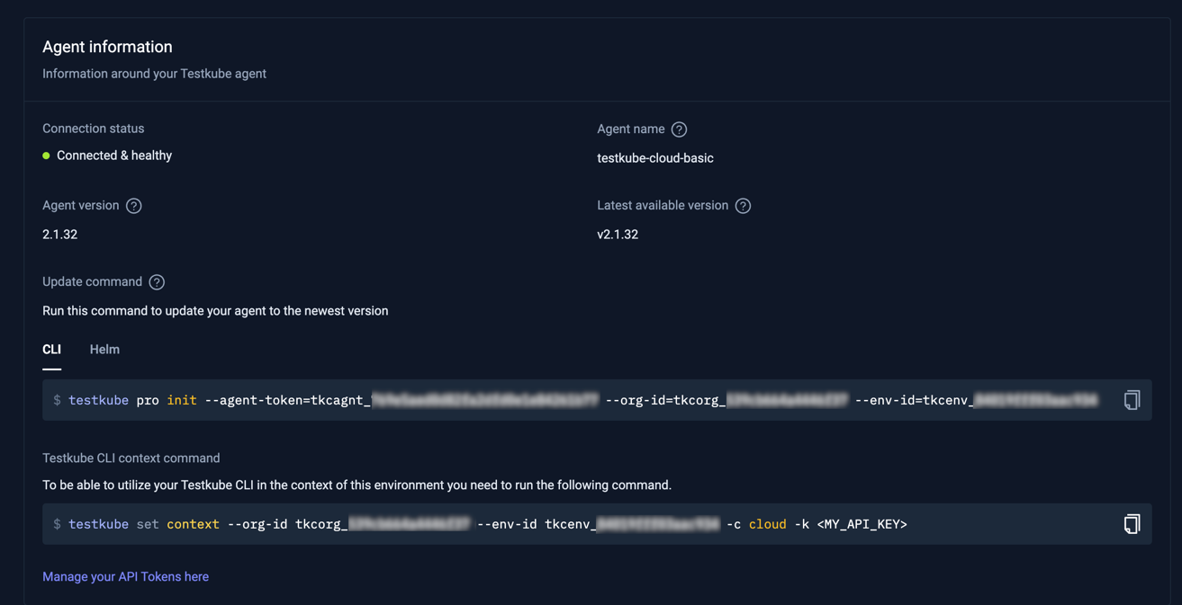Viewport: 1182px width, 605px height.
Task: Click 'Information around your Testkube agent' subtitle
Action: (154, 74)
